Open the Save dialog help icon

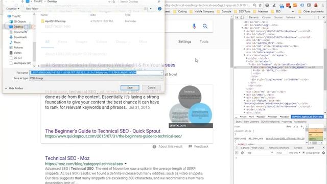coord(159,9)
